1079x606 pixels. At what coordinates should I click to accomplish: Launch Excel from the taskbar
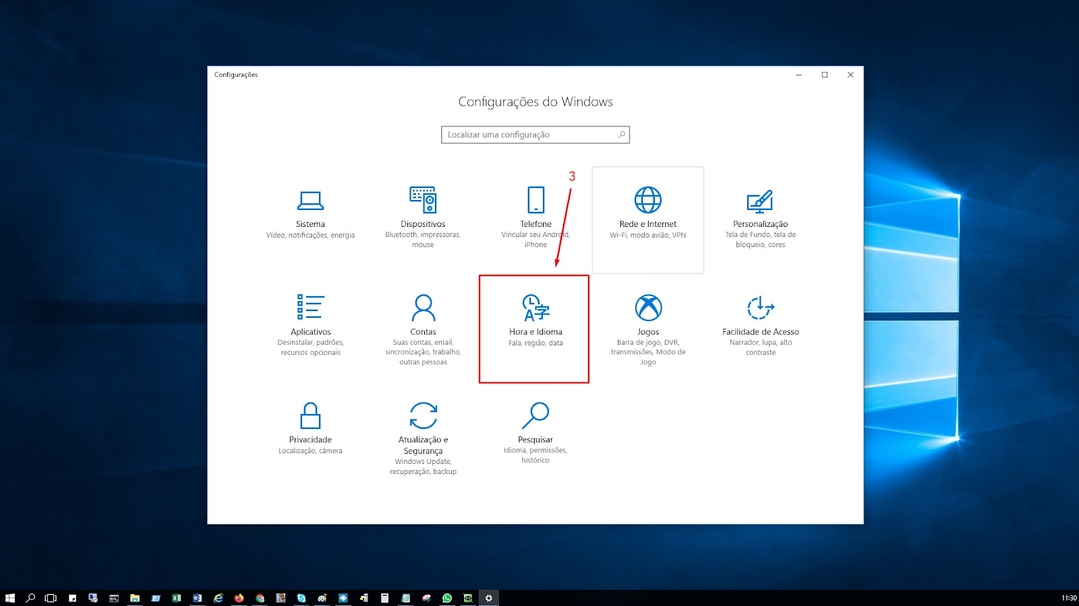pos(177,598)
